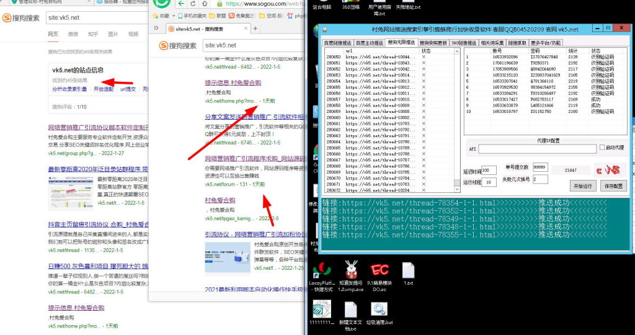Click the 延迟时间 field showing 100

click(x=489, y=171)
